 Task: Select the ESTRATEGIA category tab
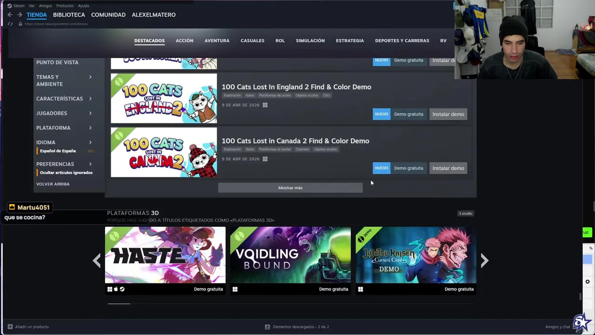point(350,40)
